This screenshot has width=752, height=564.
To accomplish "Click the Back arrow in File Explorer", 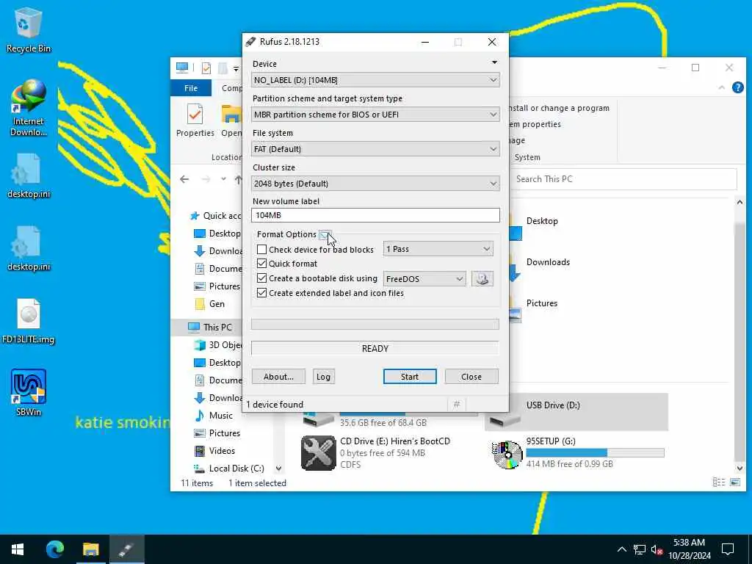I will [x=184, y=179].
